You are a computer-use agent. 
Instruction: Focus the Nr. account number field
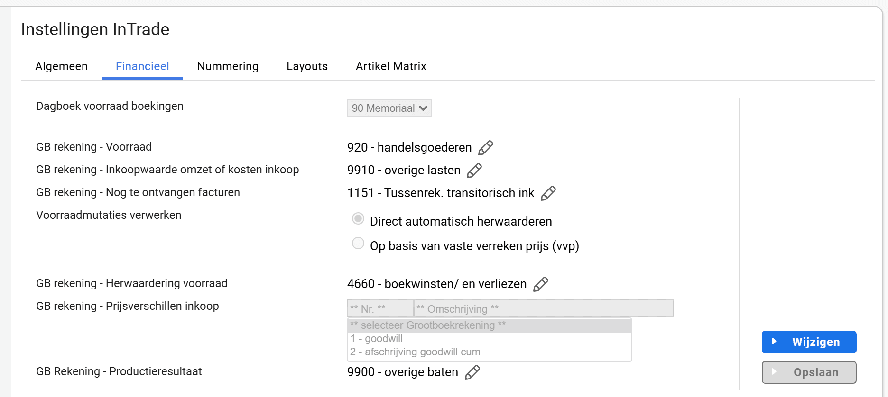tap(380, 309)
